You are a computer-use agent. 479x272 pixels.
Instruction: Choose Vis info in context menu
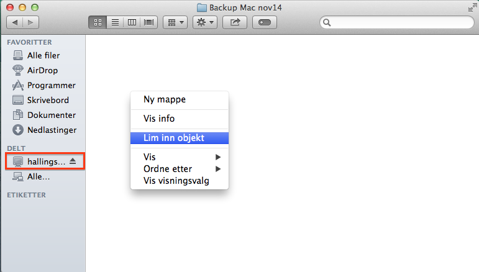tap(159, 119)
